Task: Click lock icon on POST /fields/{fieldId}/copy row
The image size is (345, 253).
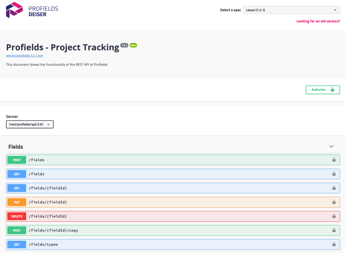Action: click(334, 230)
